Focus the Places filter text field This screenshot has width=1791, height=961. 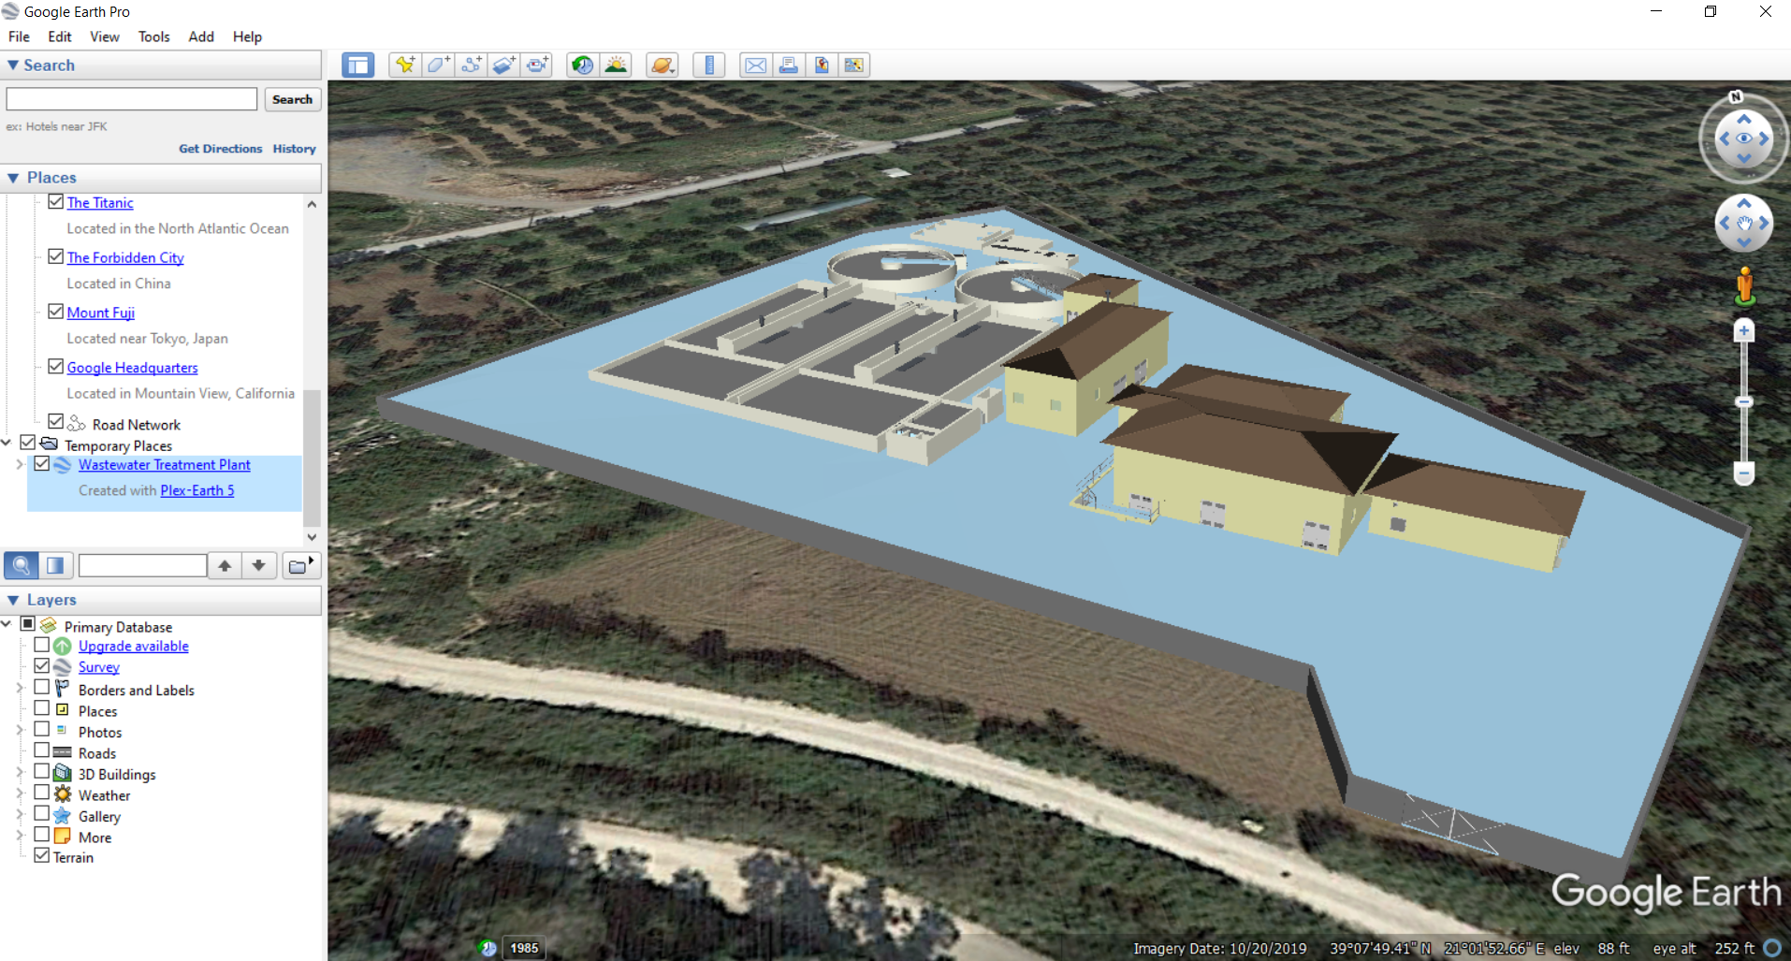[142, 565]
